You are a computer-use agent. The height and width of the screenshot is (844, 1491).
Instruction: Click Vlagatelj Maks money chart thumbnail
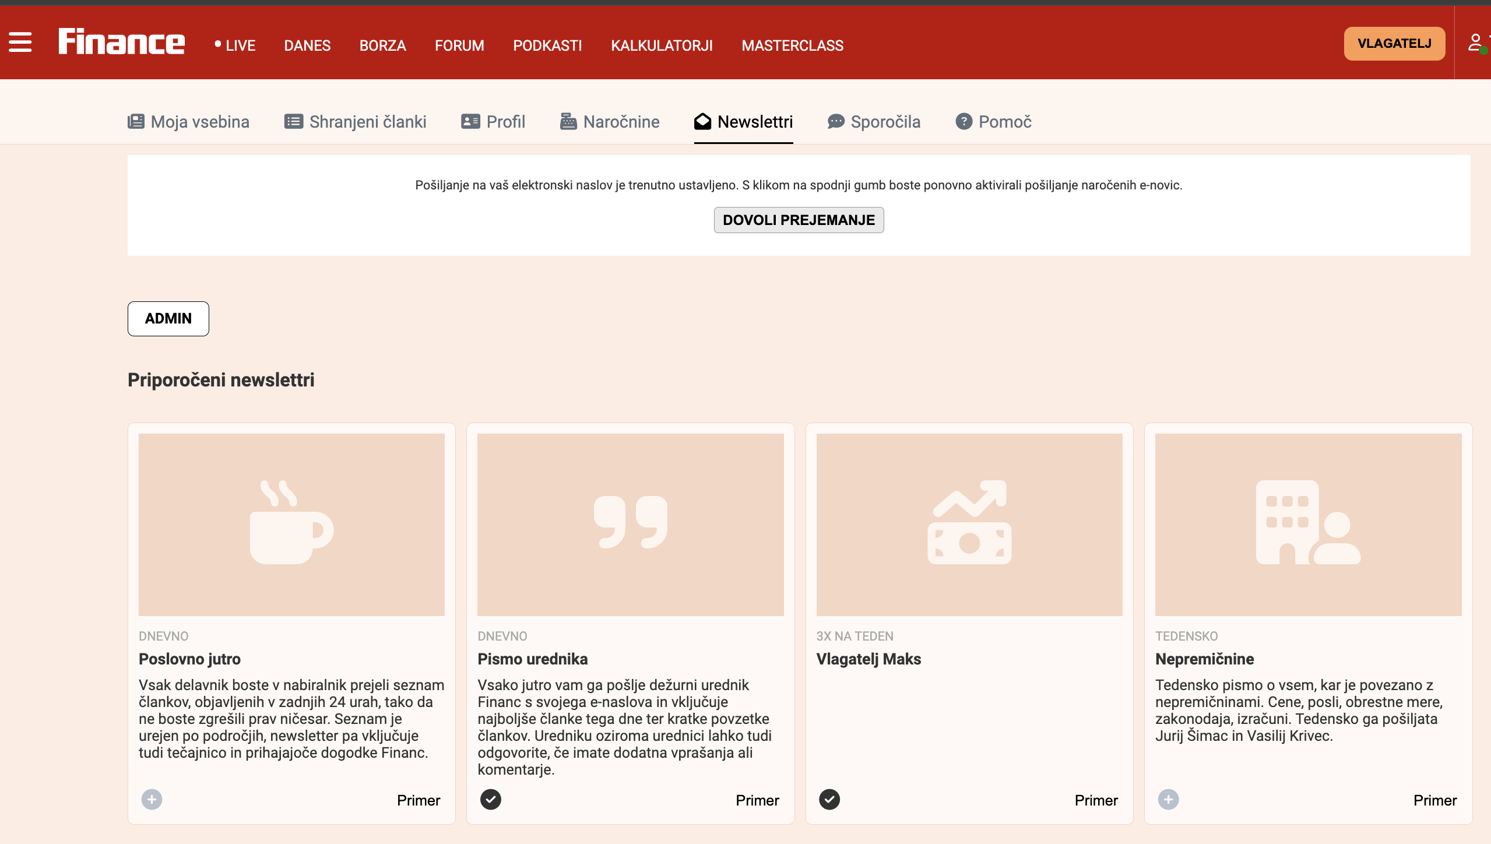coord(969,525)
